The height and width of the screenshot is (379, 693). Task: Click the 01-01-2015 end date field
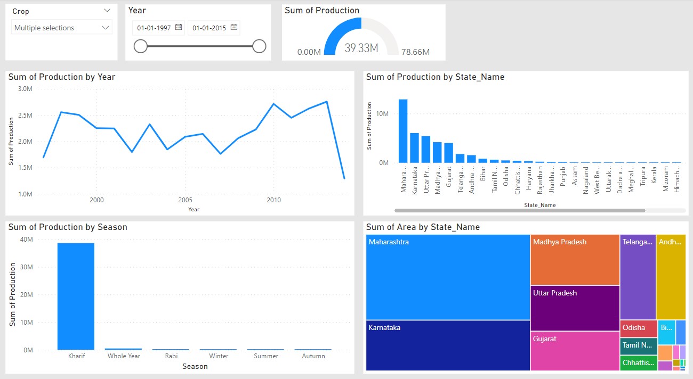pyautogui.click(x=209, y=28)
